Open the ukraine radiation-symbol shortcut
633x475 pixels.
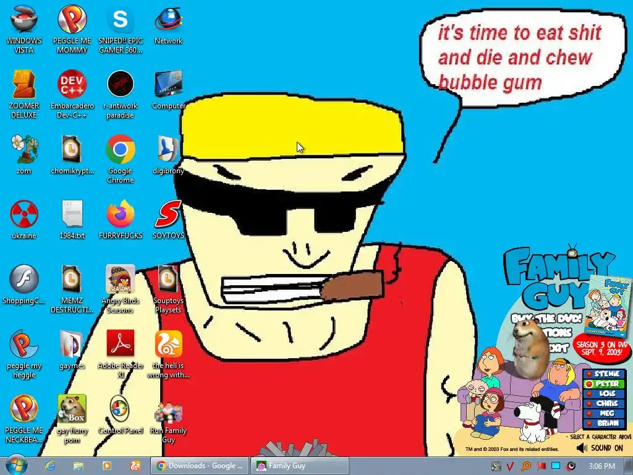click(24, 220)
